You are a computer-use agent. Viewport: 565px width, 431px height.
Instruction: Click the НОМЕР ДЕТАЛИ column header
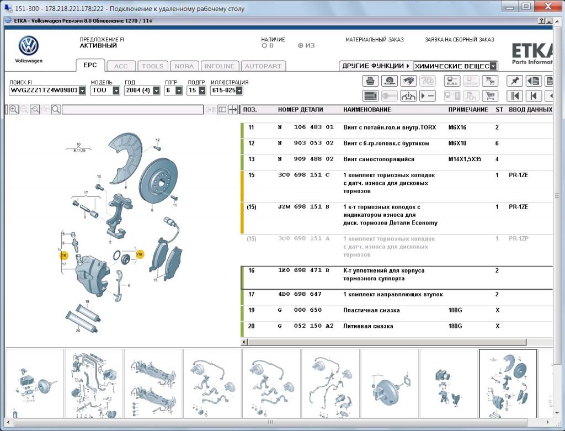click(x=301, y=110)
